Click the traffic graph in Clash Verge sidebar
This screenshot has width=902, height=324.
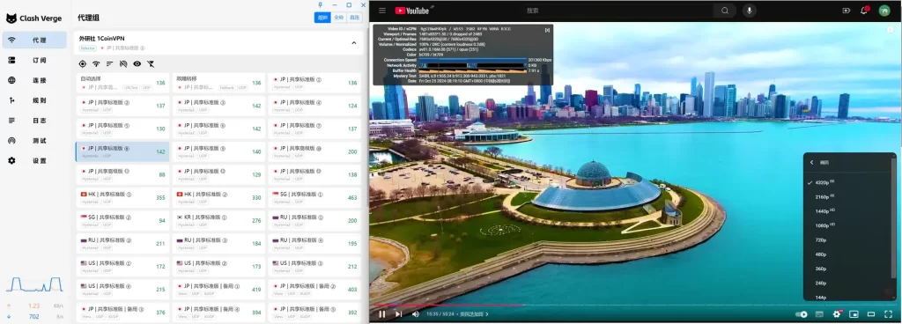point(34,284)
